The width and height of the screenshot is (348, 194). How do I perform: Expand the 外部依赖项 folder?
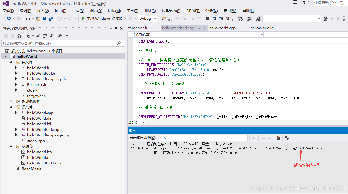(x=11, y=101)
